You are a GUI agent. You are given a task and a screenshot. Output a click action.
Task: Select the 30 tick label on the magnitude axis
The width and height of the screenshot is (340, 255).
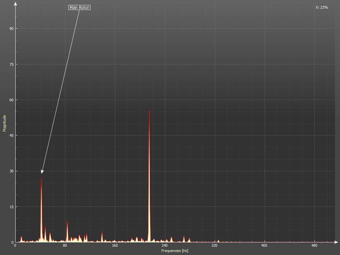tap(11, 171)
